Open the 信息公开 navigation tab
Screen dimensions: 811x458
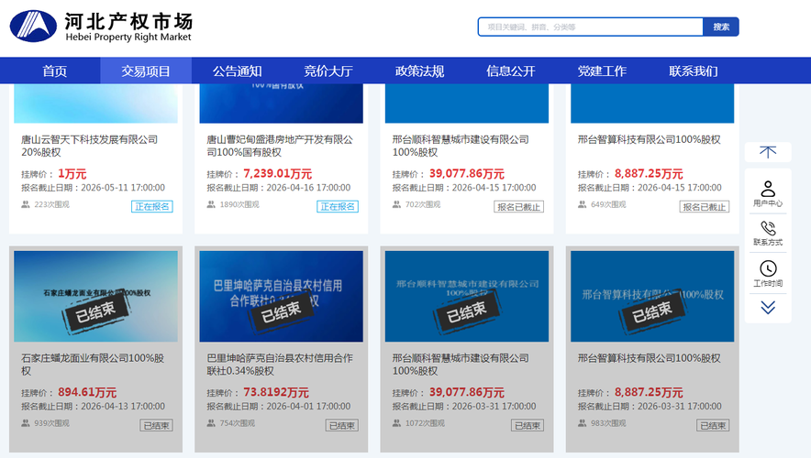point(510,71)
